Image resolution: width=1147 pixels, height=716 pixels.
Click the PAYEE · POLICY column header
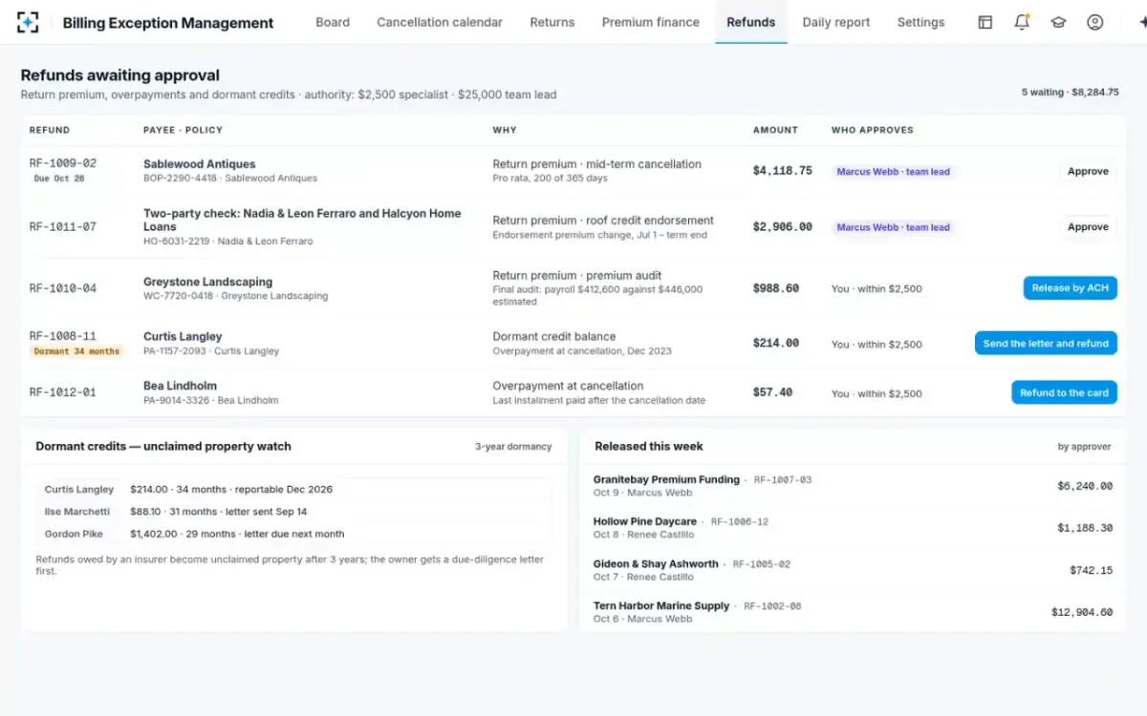pos(183,130)
